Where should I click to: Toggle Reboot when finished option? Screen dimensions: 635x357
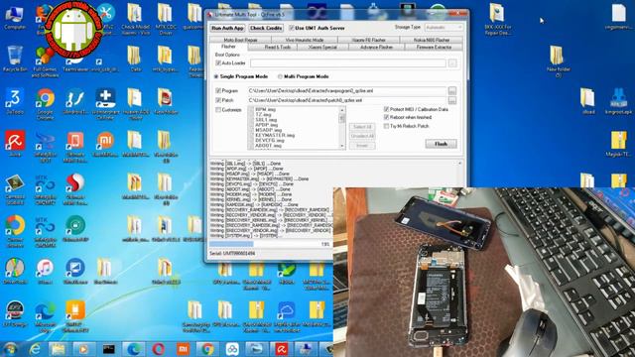[386, 117]
